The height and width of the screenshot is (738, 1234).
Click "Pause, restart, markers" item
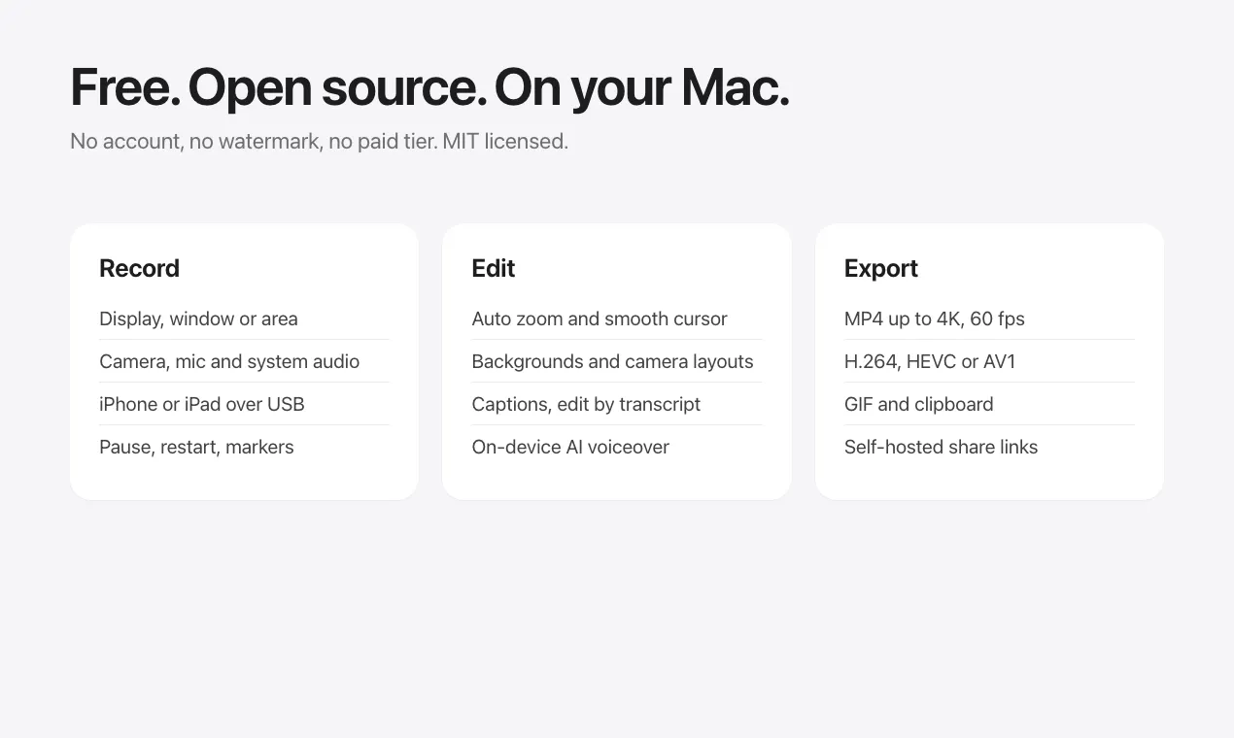[196, 448]
